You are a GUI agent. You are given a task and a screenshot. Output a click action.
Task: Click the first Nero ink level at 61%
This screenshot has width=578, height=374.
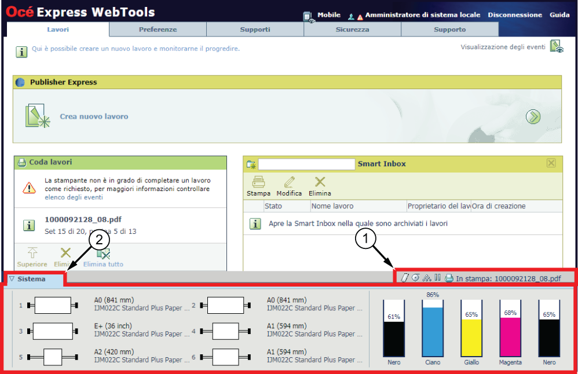click(x=394, y=328)
